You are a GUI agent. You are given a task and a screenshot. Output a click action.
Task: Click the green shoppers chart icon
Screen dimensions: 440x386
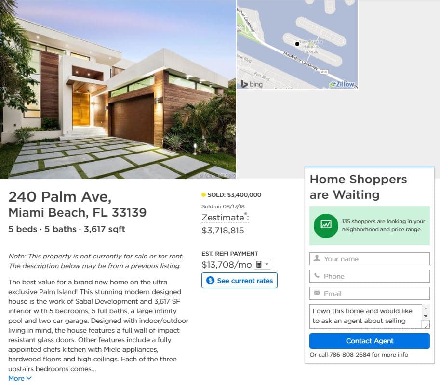point(326,225)
